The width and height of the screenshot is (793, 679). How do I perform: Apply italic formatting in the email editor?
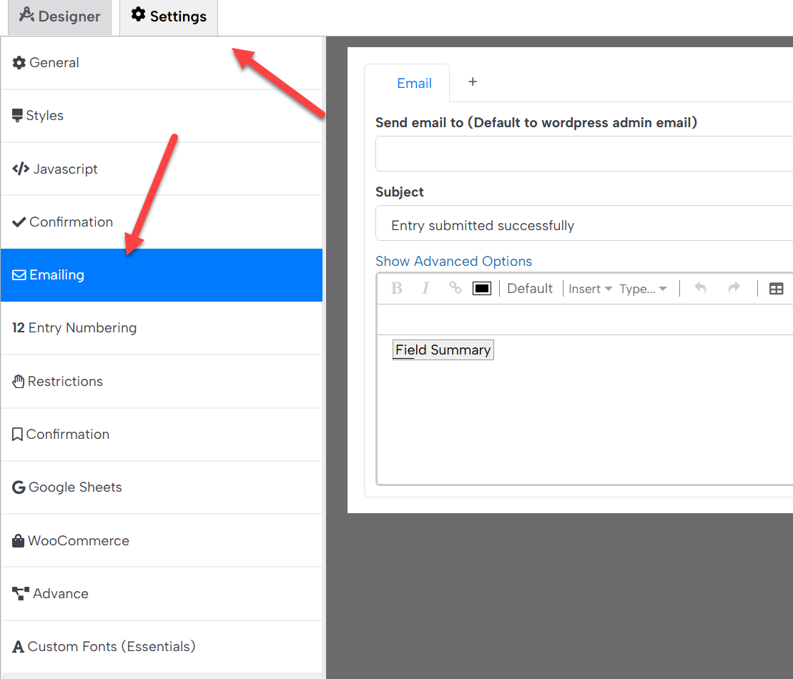[425, 288]
